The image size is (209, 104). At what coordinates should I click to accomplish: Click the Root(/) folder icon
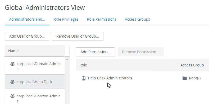tap(184, 78)
